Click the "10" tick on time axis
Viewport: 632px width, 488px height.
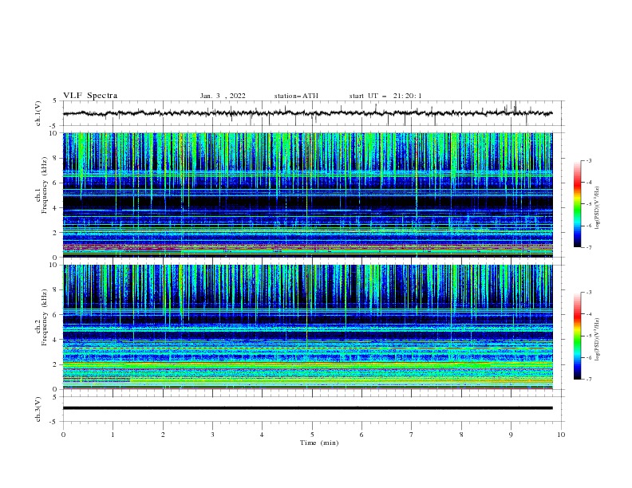pos(561,435)
